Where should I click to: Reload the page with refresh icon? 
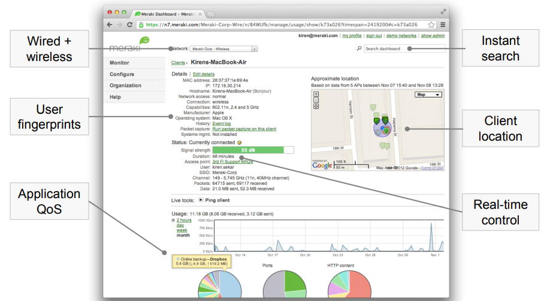point(129,25)
